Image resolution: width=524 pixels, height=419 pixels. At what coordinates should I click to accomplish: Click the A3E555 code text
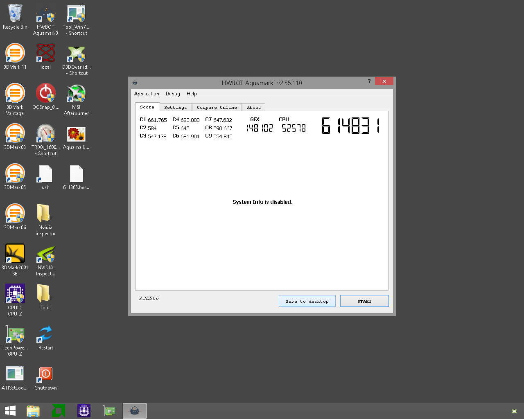[149, 298]
